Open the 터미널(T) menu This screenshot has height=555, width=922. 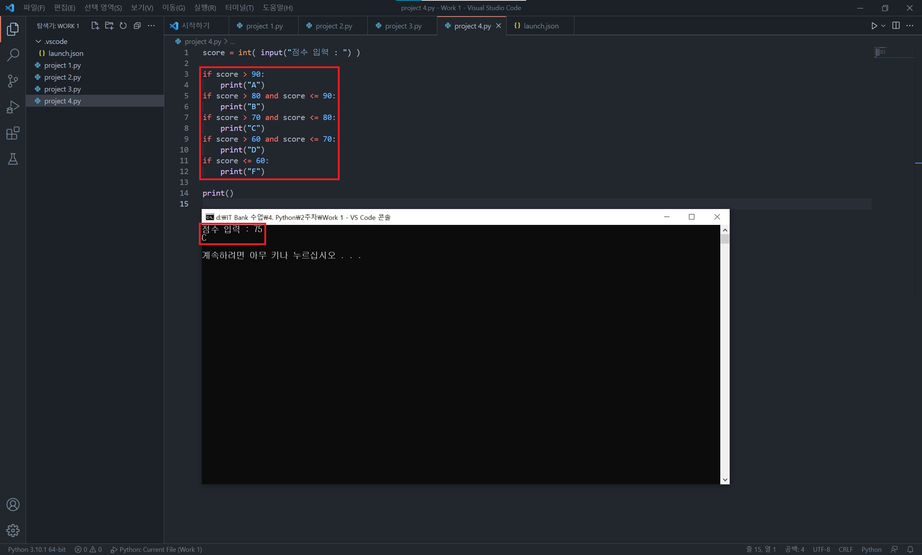239,8
